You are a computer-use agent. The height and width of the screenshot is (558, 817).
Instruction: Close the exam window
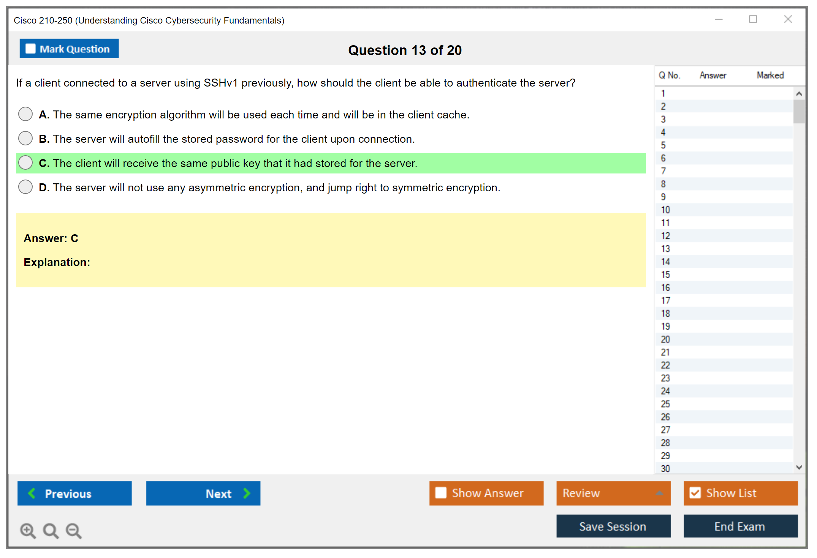tap(788, 19)
